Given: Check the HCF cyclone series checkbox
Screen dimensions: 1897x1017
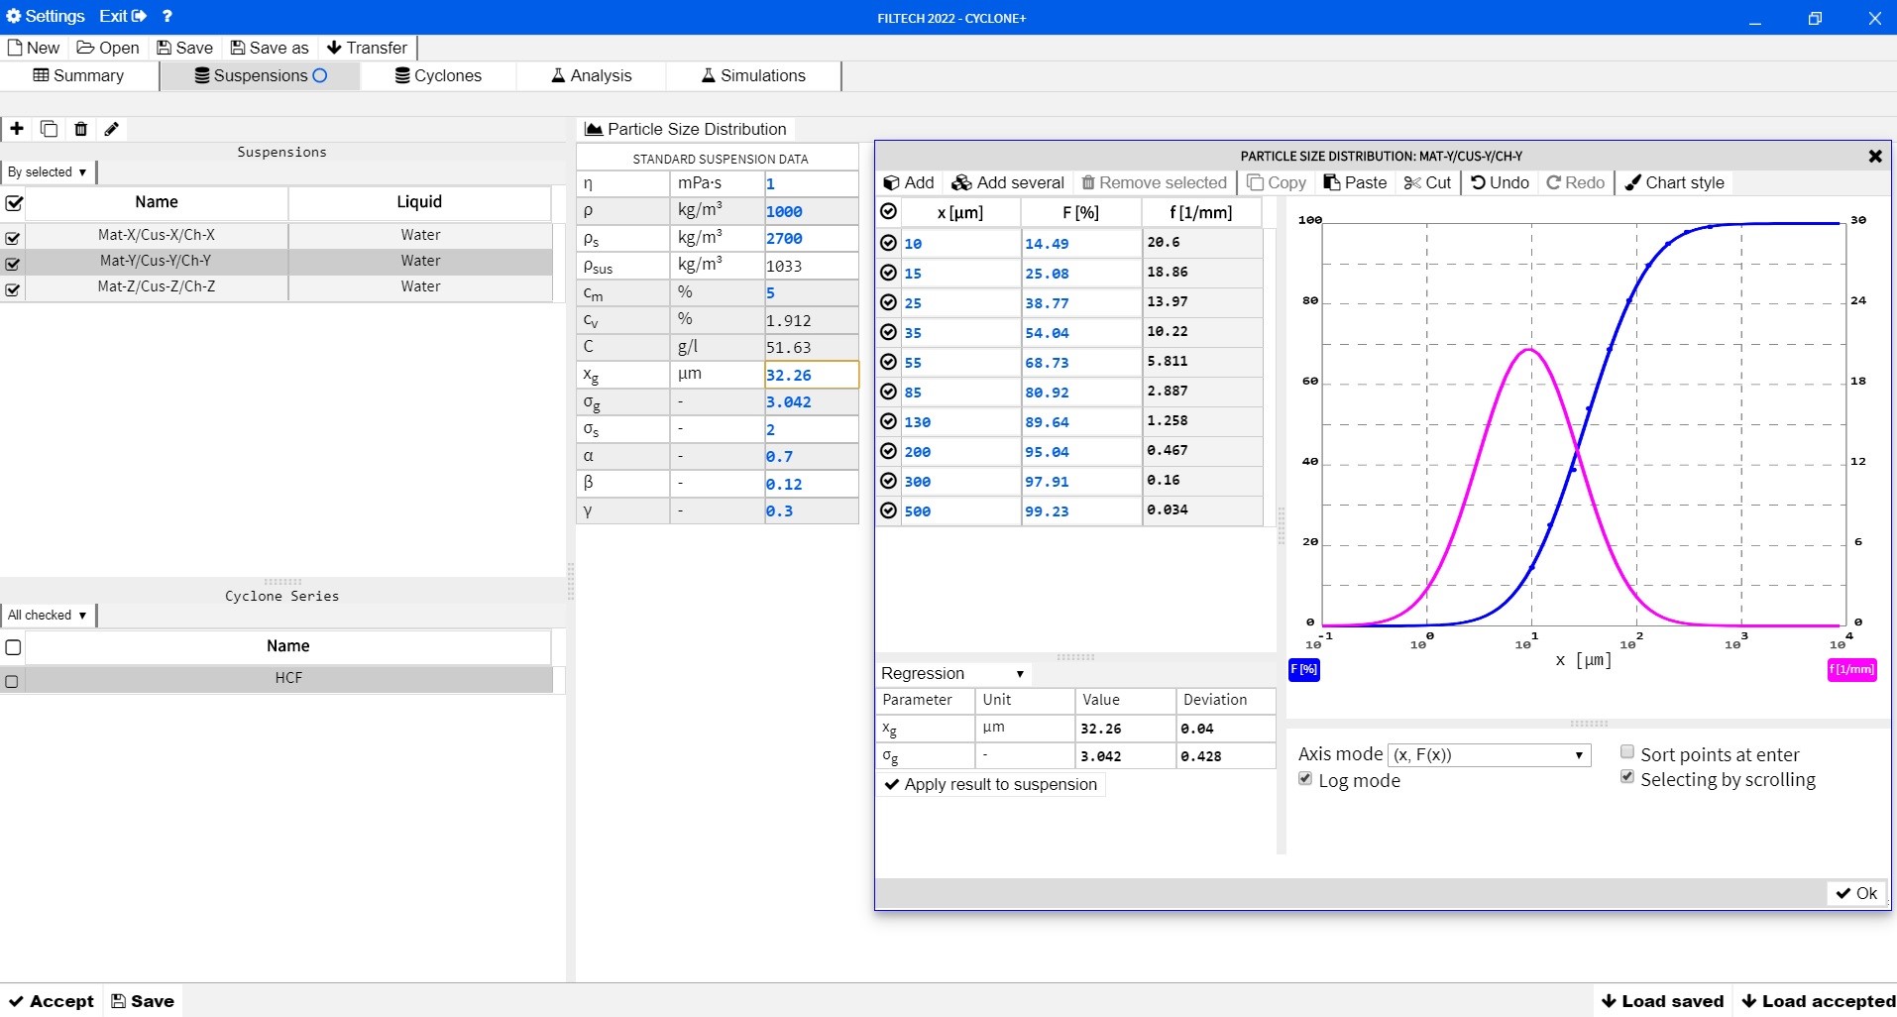Looking at the screenshot, I should pos(12,681).
